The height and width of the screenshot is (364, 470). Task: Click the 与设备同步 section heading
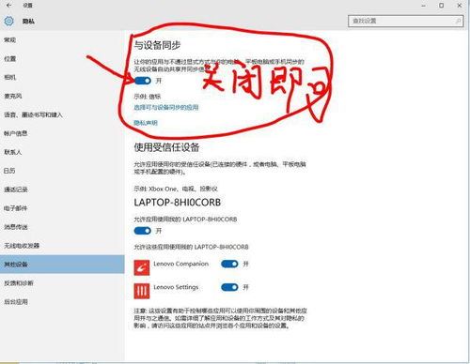click(157, 45)
